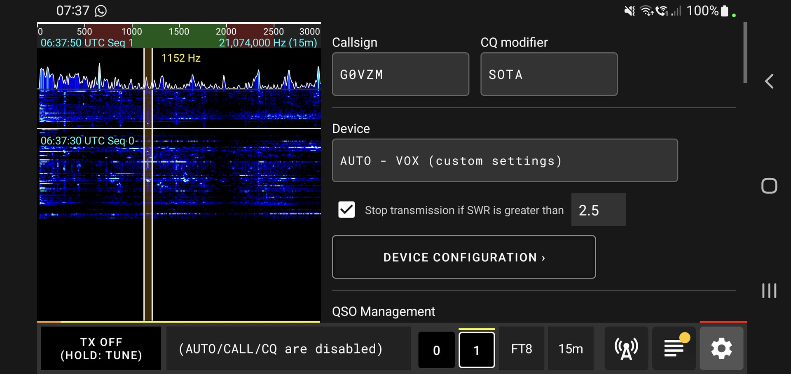Viewport: 791px width, 374px height.
Task: Open the 15m band selector
Action: coord(571,348)
